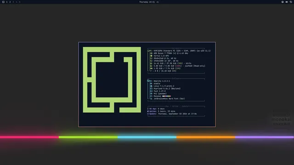The image size is (294, 165).
Task: Click the 'OS Age: 0 days' text
Action: 157,109
